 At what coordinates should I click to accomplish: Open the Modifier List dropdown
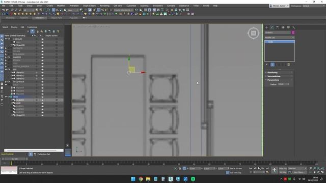click(280, 38)
